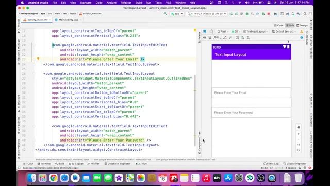Switch to the activity_main.xml tab

36,20
